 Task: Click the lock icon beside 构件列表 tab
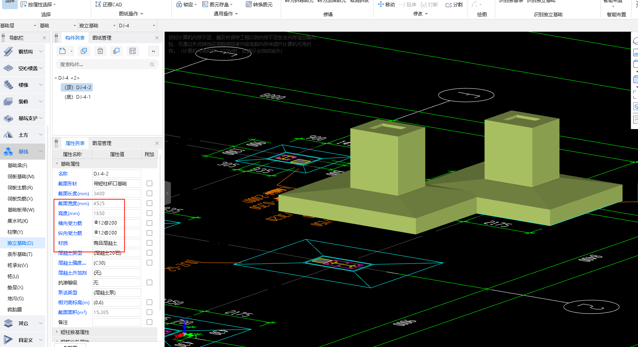coord(56,35)
